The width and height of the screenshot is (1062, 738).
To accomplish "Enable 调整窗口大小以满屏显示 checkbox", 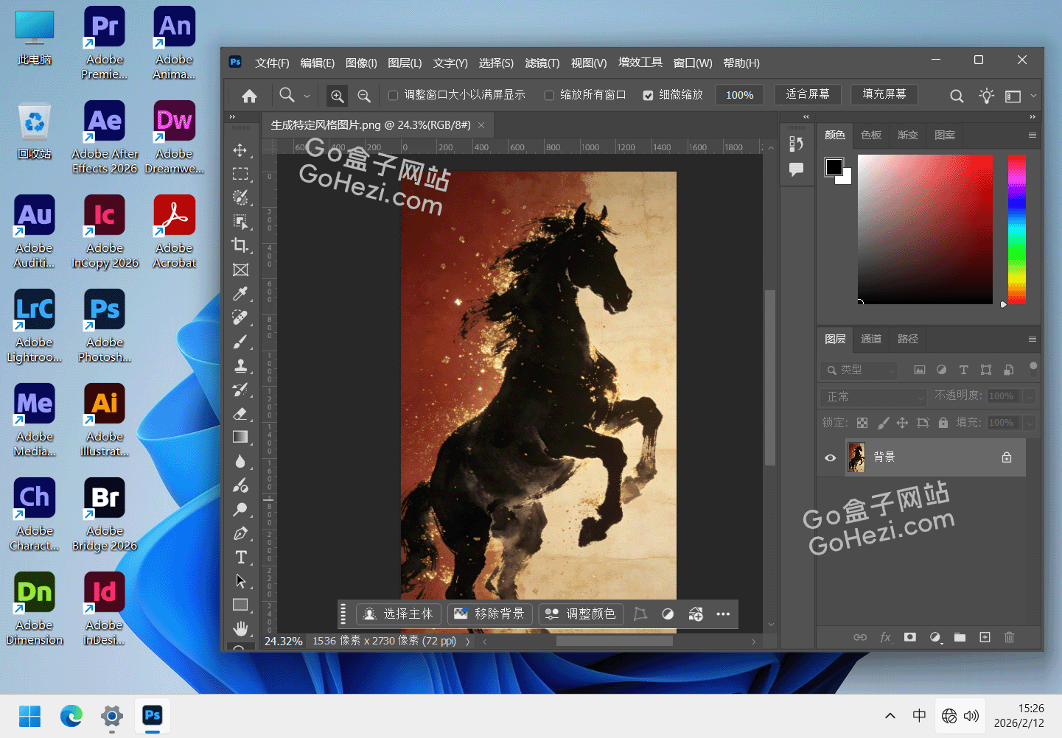I will 393,95.
